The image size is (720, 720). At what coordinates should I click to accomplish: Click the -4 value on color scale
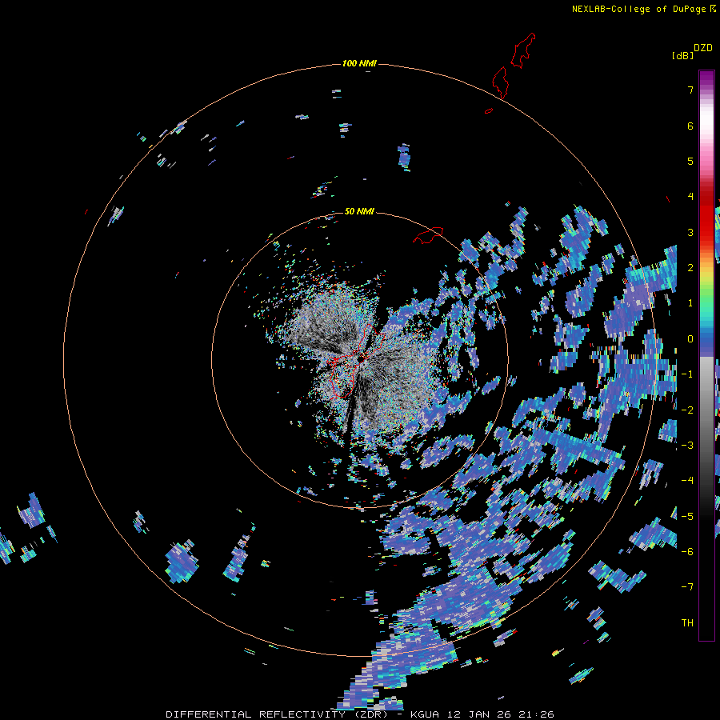[687, 481]
